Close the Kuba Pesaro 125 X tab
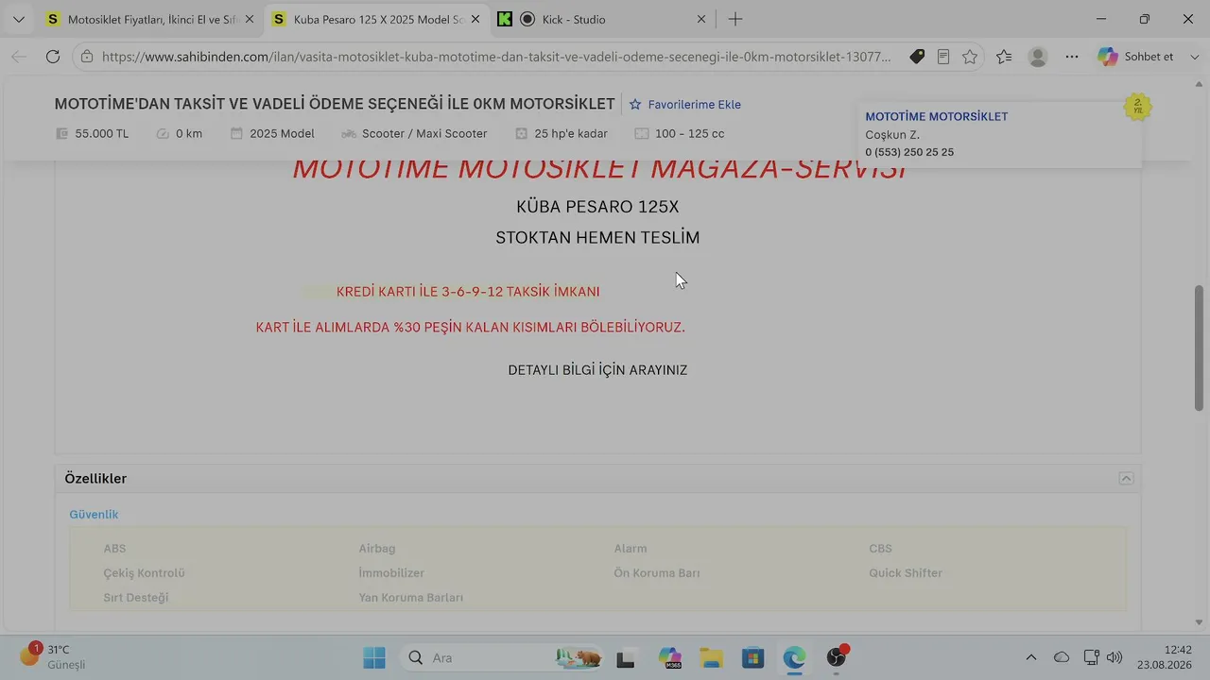Viewport: 1210px width, 680px height. pos(475,19)
